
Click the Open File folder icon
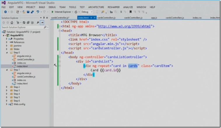(x=24, y=12)
